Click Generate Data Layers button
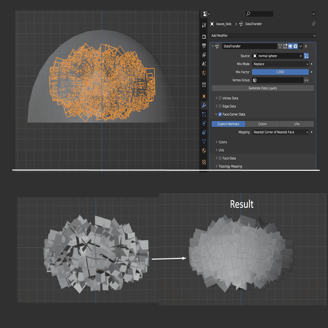Screen dimensions: 328x328 point(263,88)
